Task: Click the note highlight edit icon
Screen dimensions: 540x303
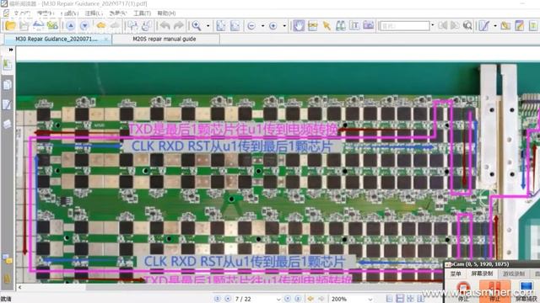Action: pos(520,26)
